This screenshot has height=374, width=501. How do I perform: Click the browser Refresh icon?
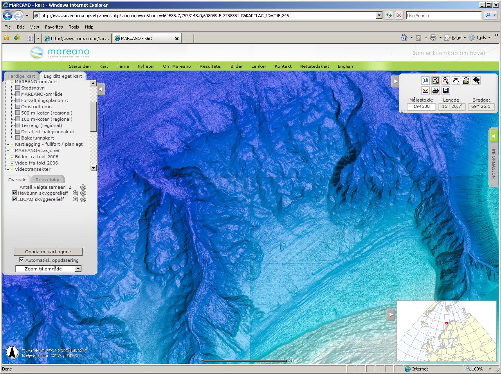[x=389, y=15]
